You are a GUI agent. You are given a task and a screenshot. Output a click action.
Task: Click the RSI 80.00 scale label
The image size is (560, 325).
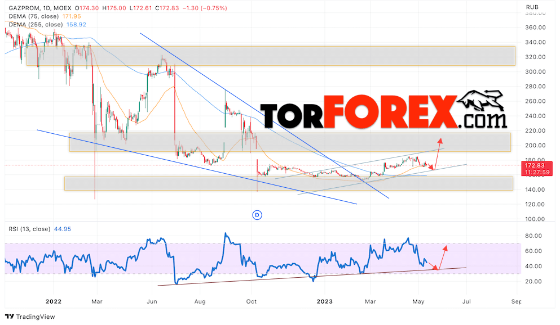533,236
